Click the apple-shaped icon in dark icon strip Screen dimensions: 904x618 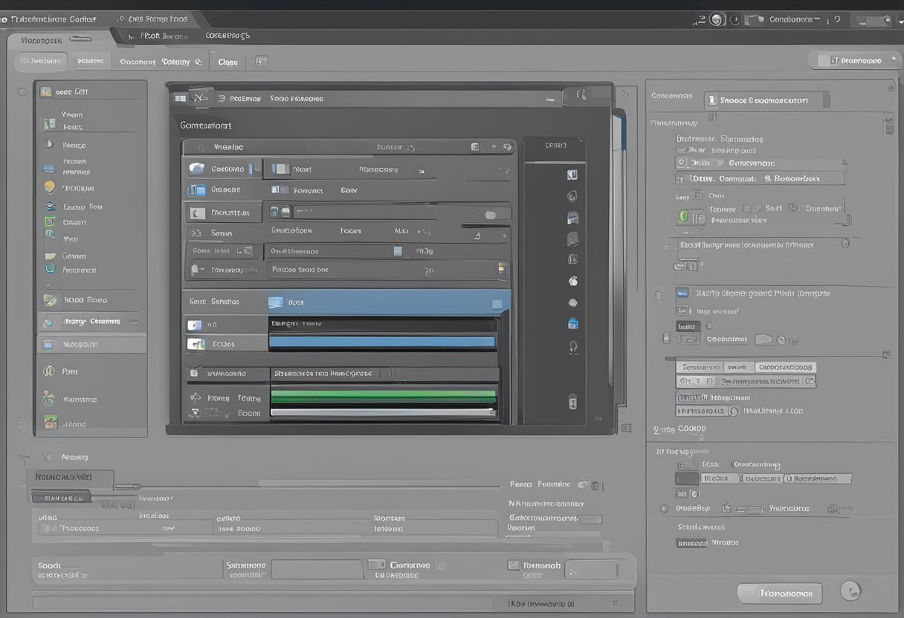(x=572, y=281)
